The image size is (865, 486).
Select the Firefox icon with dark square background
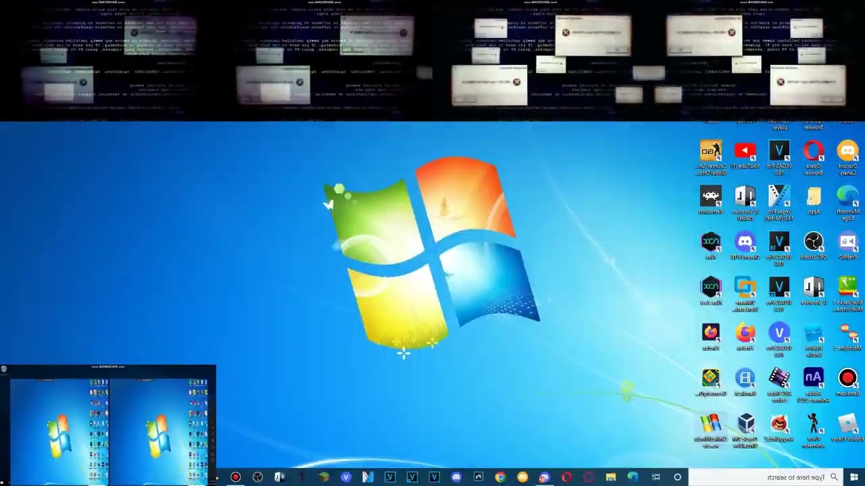711,336
